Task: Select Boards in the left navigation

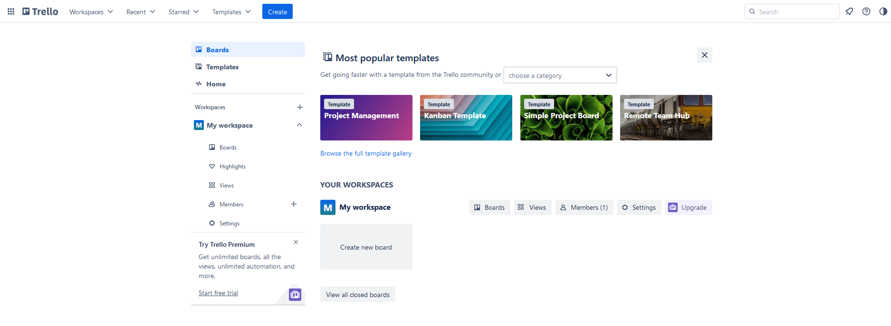Action: pyautogui.click(x=248, y=49)
